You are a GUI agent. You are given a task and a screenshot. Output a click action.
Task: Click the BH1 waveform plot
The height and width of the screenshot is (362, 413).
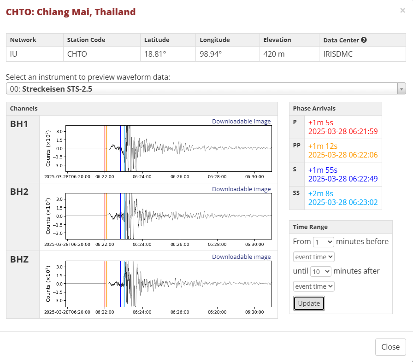tap(169, 148)
